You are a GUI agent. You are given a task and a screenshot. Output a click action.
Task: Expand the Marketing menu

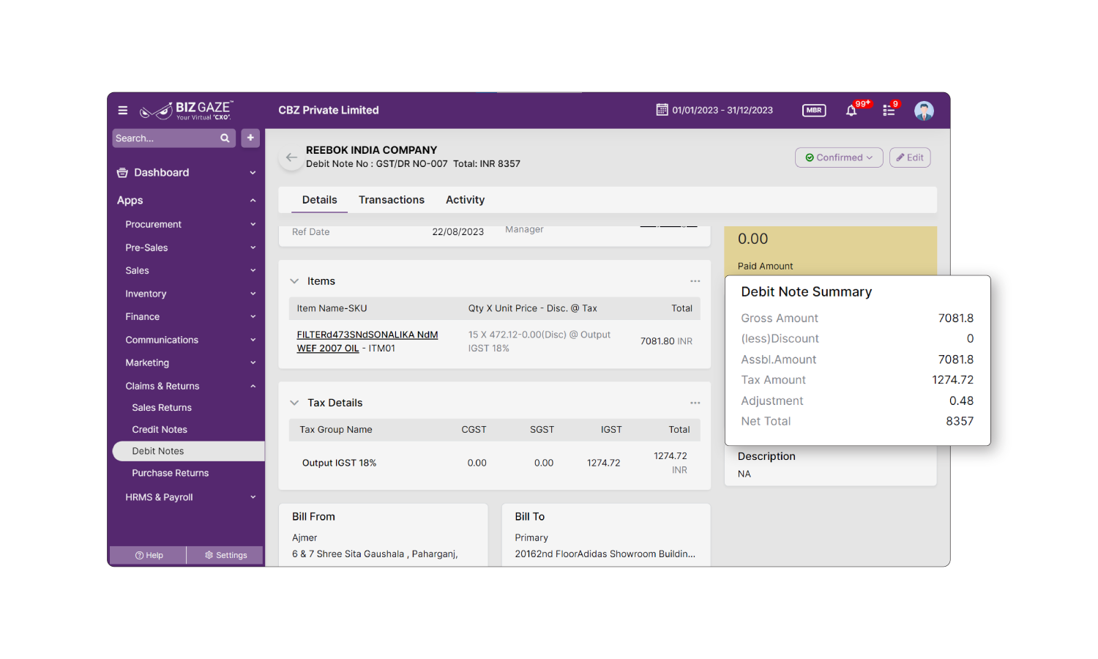(x=253, y=363)
